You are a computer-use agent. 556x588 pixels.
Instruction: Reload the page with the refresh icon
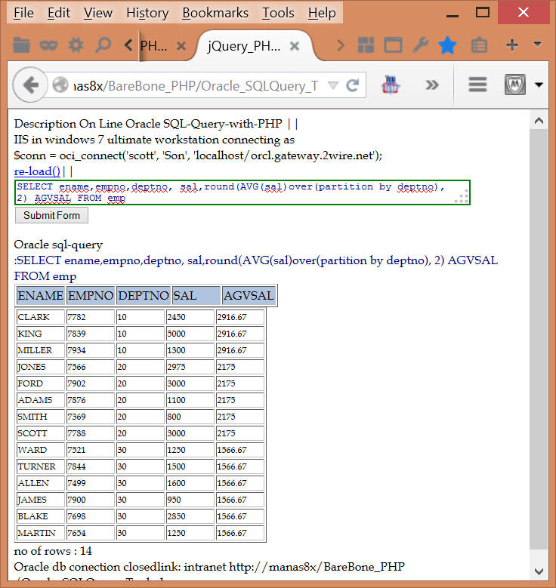coord(353,85)
